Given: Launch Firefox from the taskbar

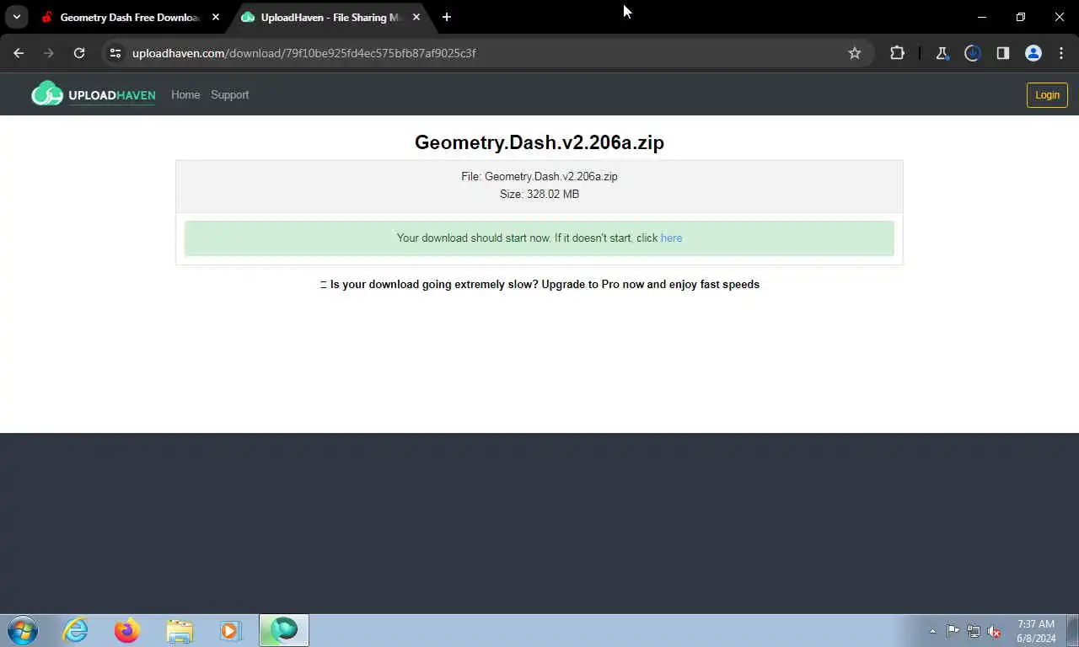Looking at the screenshot, I should (x=127, y=630).
